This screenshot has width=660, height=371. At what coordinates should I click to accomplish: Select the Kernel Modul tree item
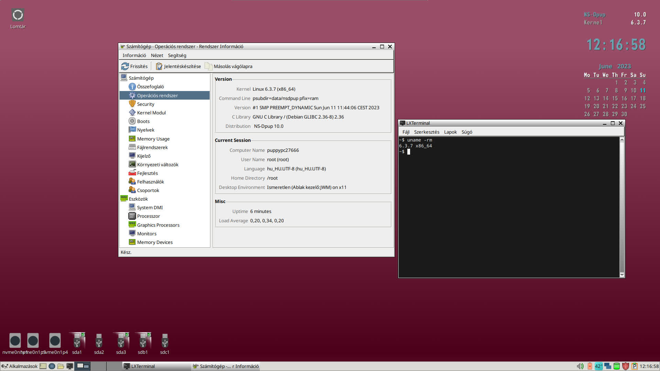(x=151, y=112)
